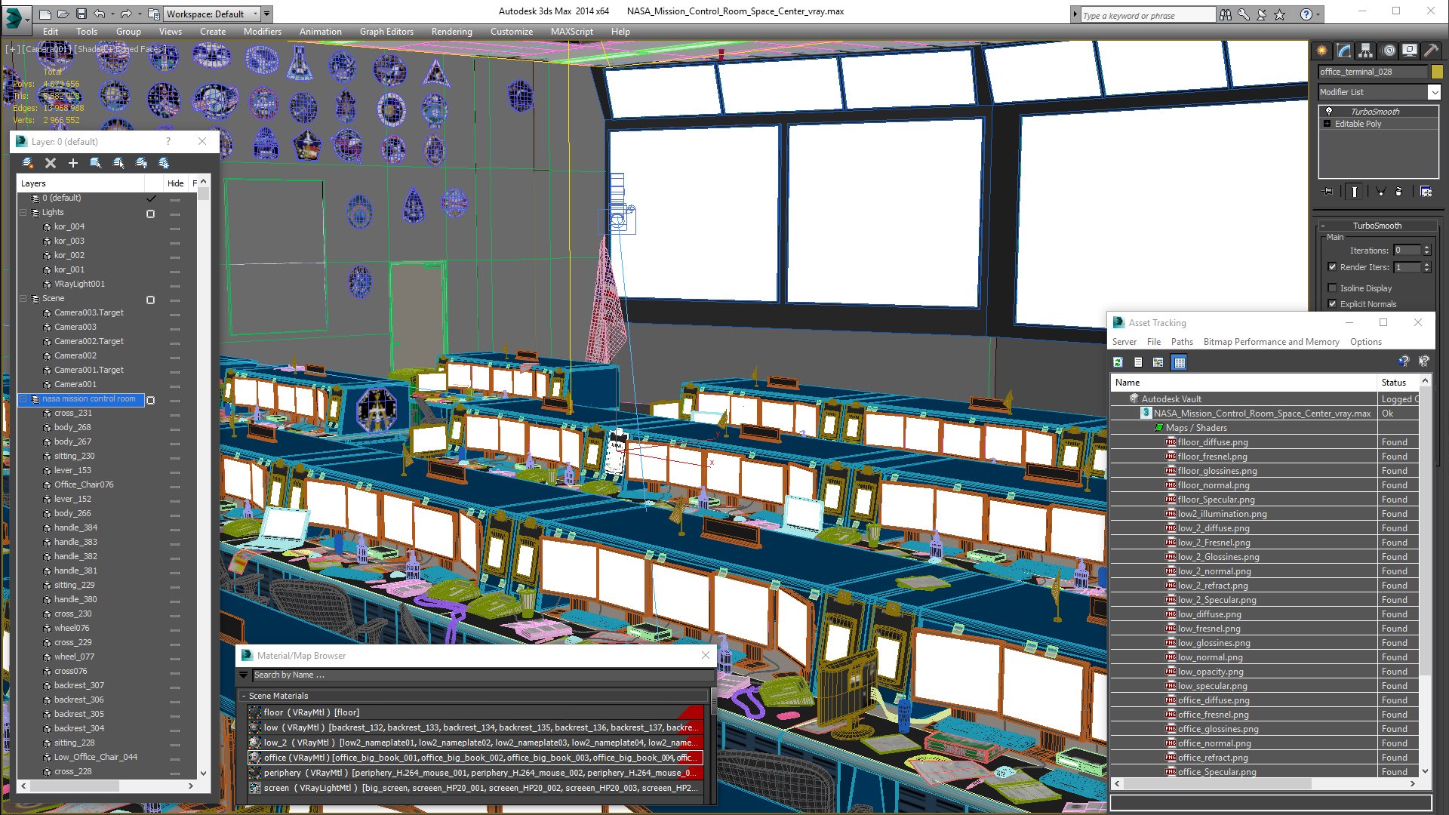Screen dimensions: 1449x815
Task: Click Create New Layer icon in Layer dialog
Action: pos(27,163)
